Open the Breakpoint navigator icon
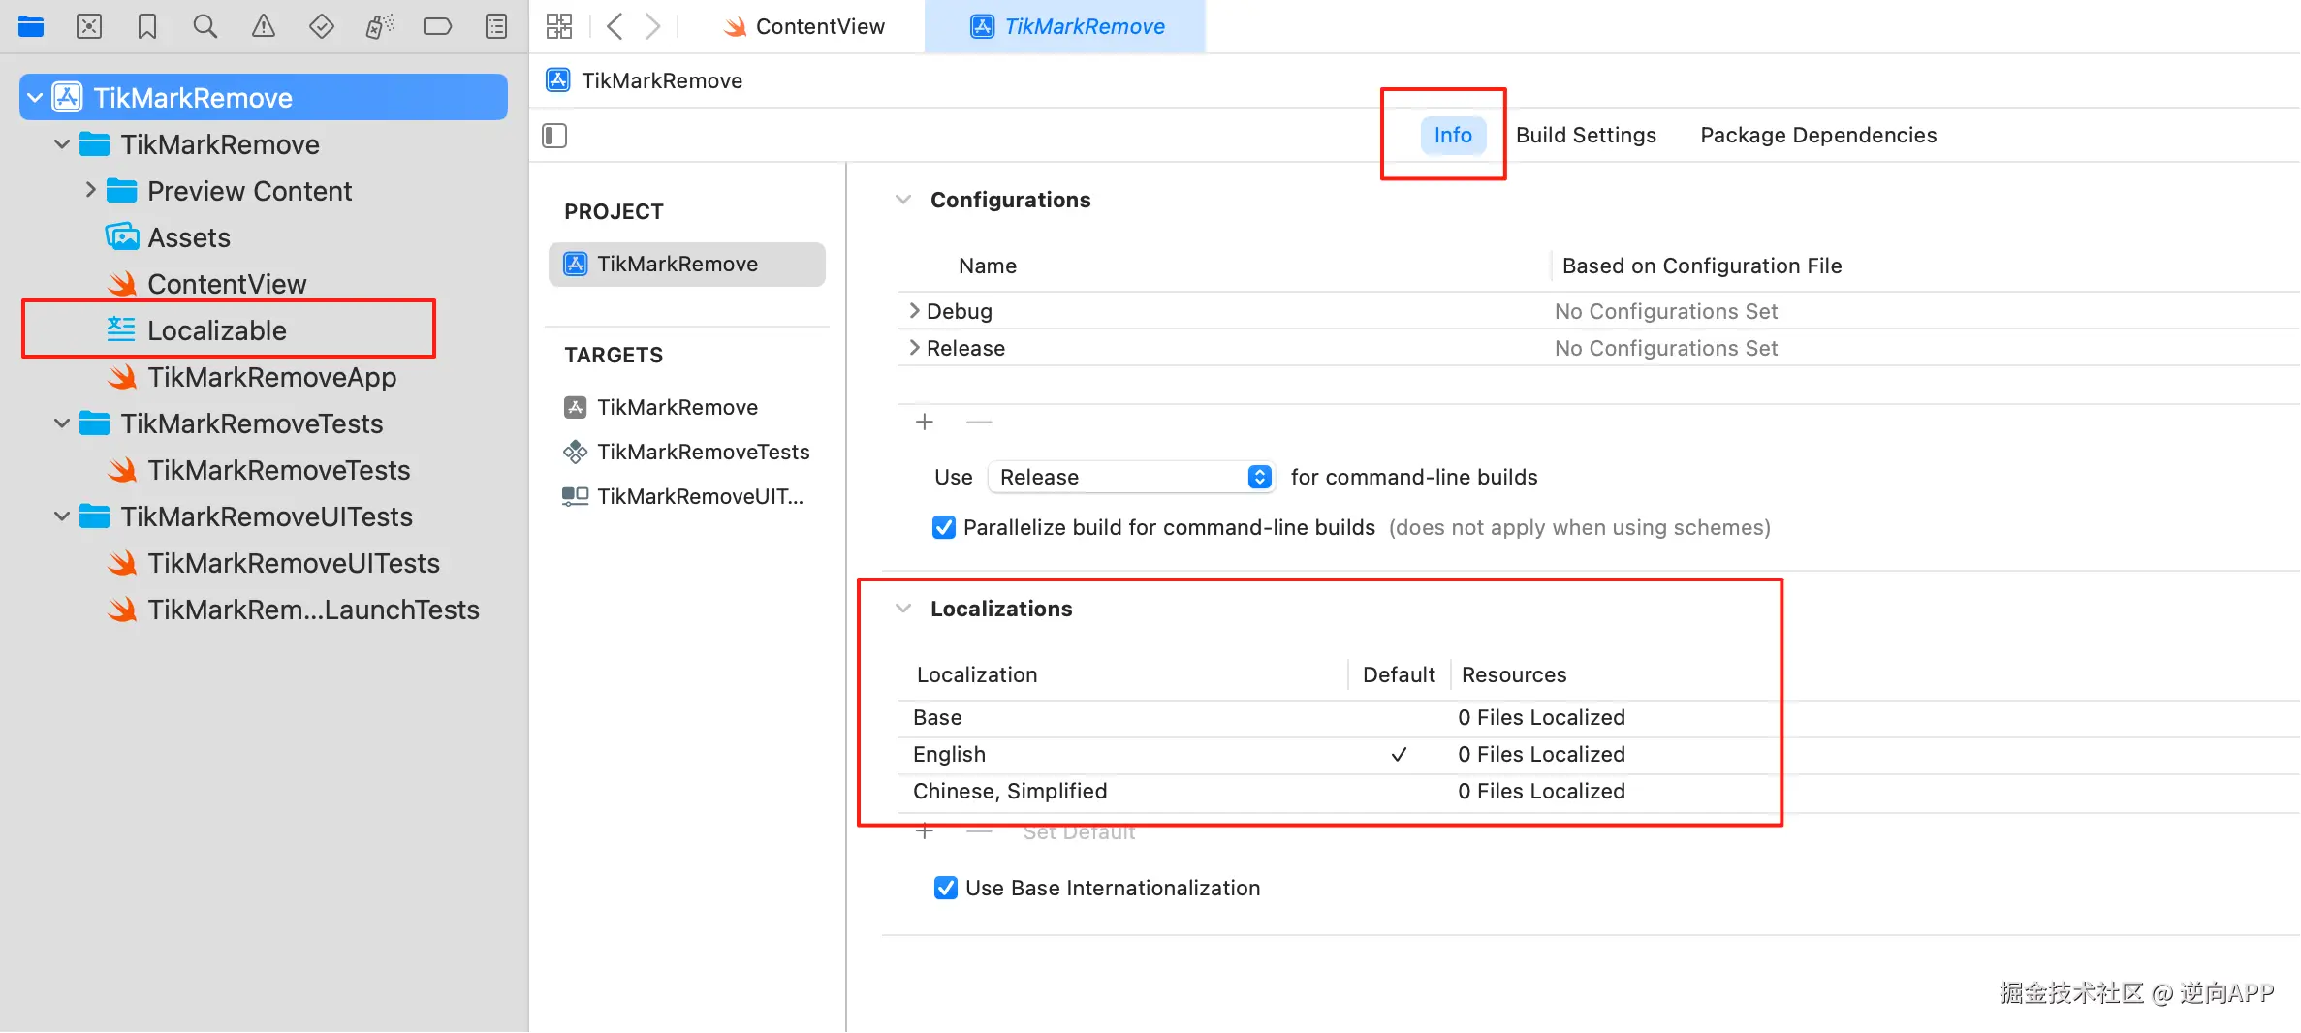2301x1033 pixels. pyautogui.click(x=438, y=26)
